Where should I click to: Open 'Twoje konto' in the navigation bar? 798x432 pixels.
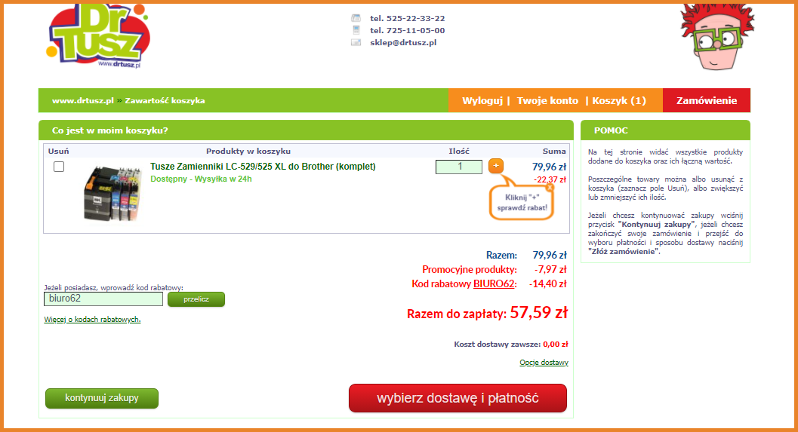[x=547, y=100]
